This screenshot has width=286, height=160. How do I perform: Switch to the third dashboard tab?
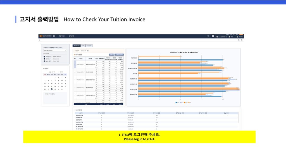(89, 46)
